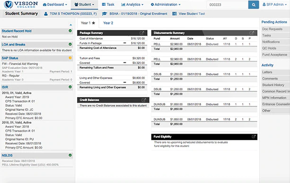Click the Remaining Tuition and Fees row
The image size is (290, 183).
click(112, 68)
